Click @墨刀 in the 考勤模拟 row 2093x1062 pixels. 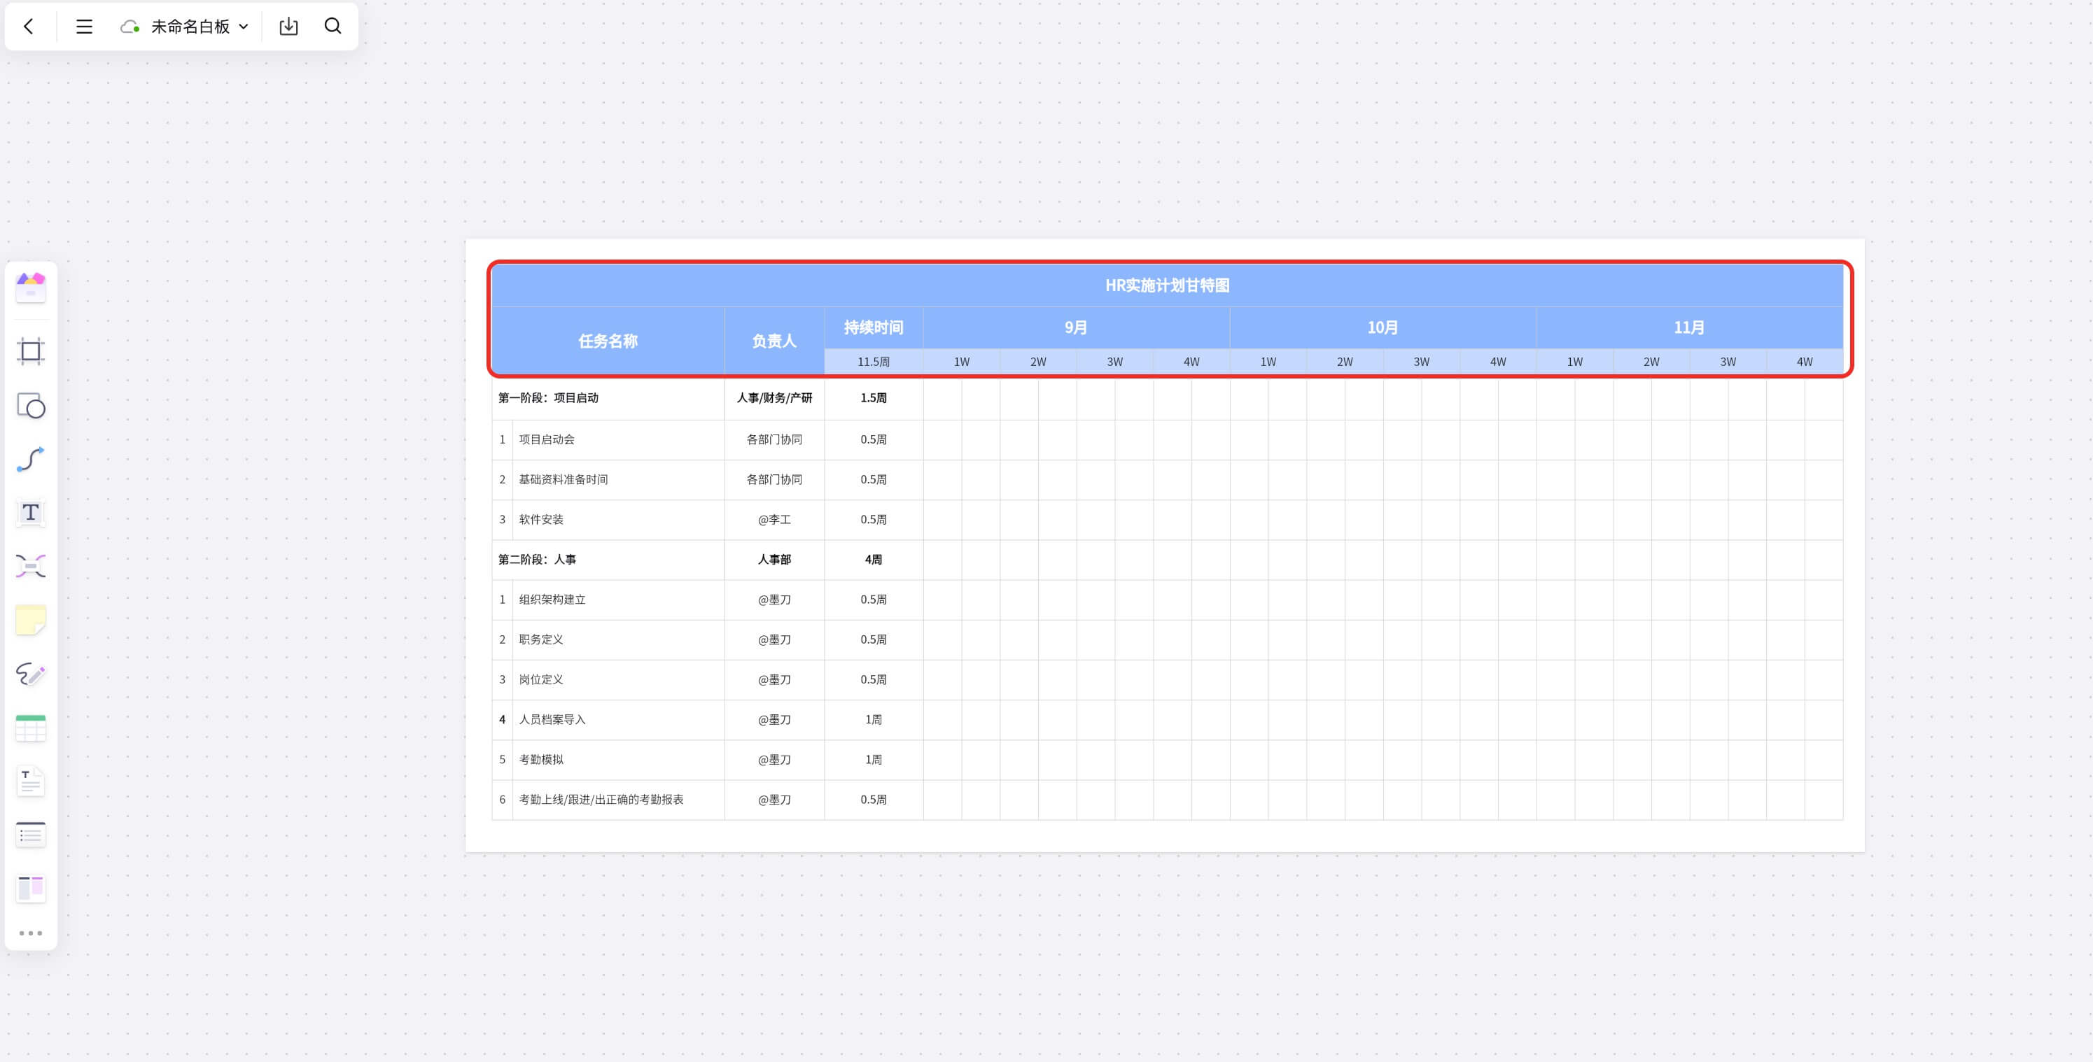[774, 759]
